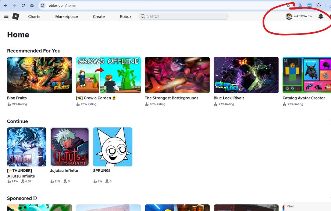Open the THUNDER Jujutsu Infinite thumbnail
Viewport: 331px width, 211px height.
click(26, 147)
